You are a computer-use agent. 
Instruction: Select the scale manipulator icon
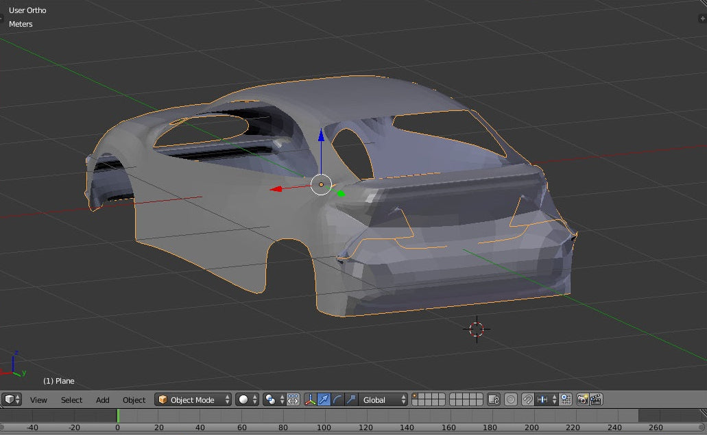[x=351, y=399]
